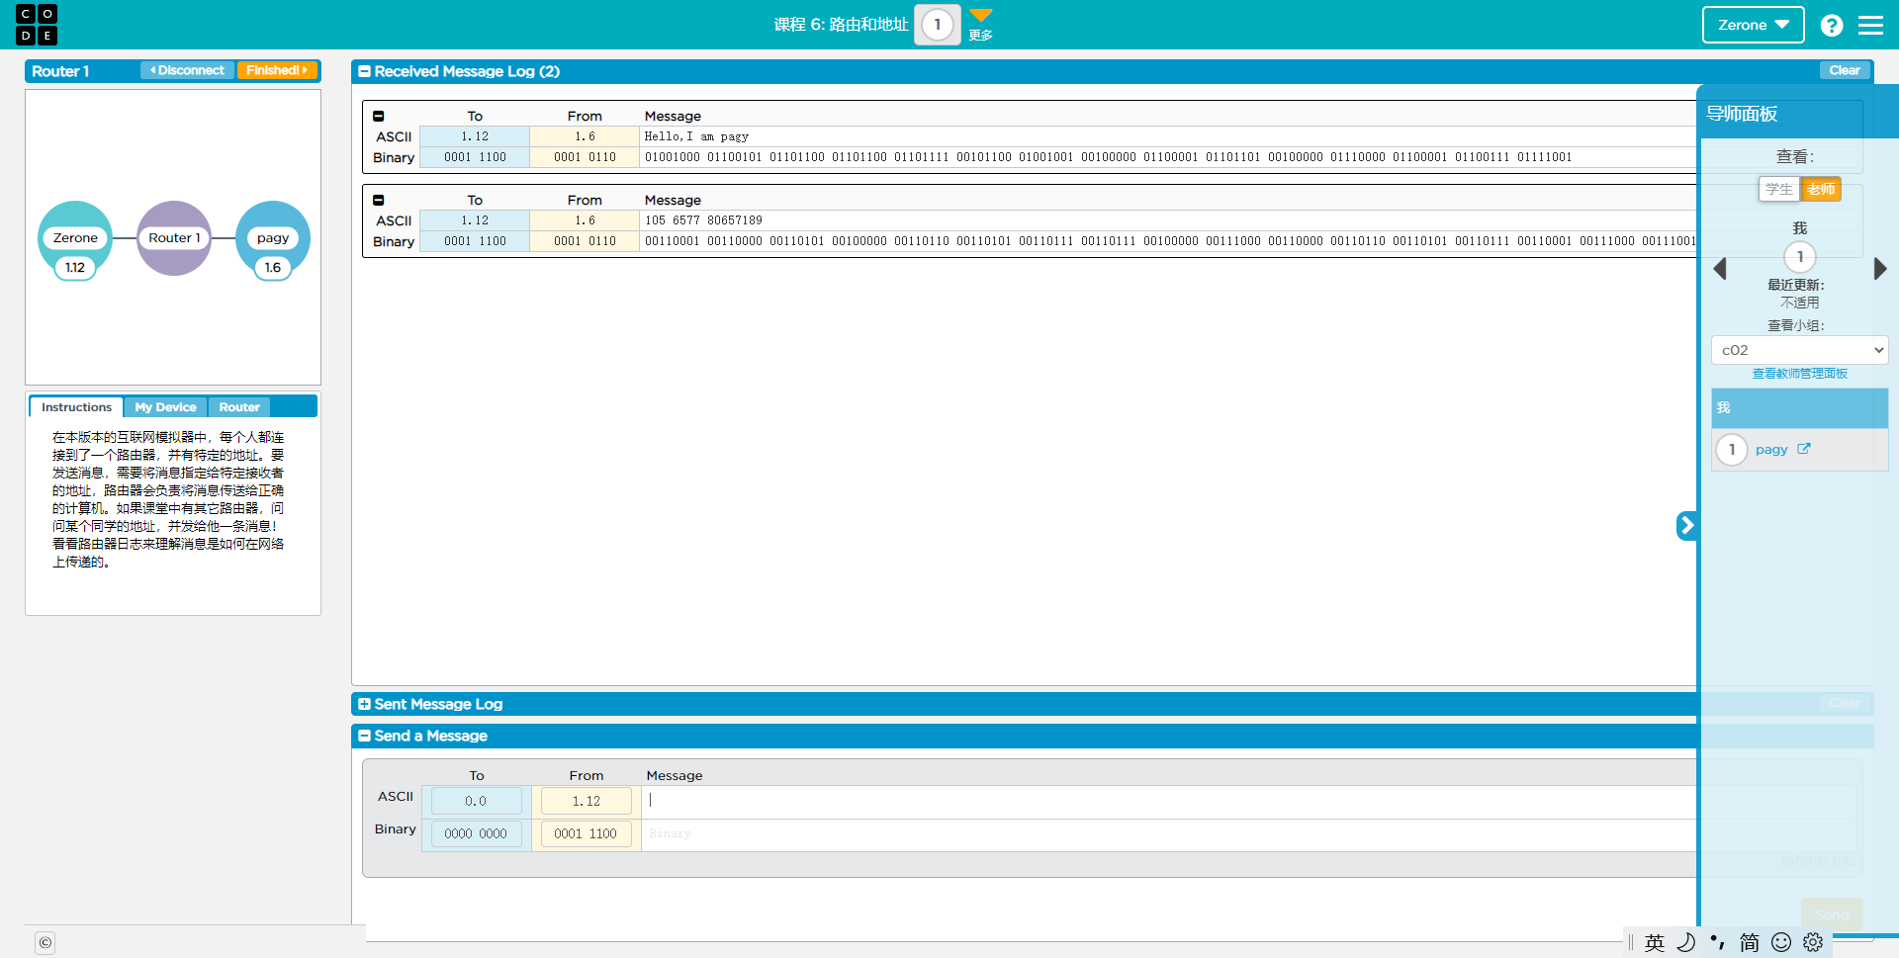Open the IME emoji smiley icon
The width and height of the screenshot is (1899, 958).
[x=1781, y=943]
